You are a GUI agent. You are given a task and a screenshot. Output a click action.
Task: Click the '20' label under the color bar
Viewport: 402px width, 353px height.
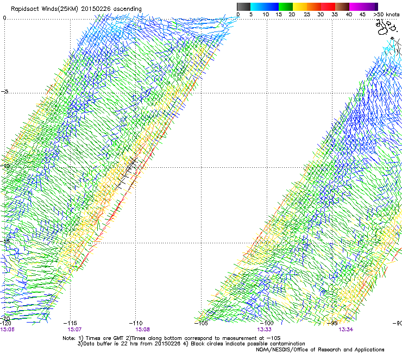(292, 15)
